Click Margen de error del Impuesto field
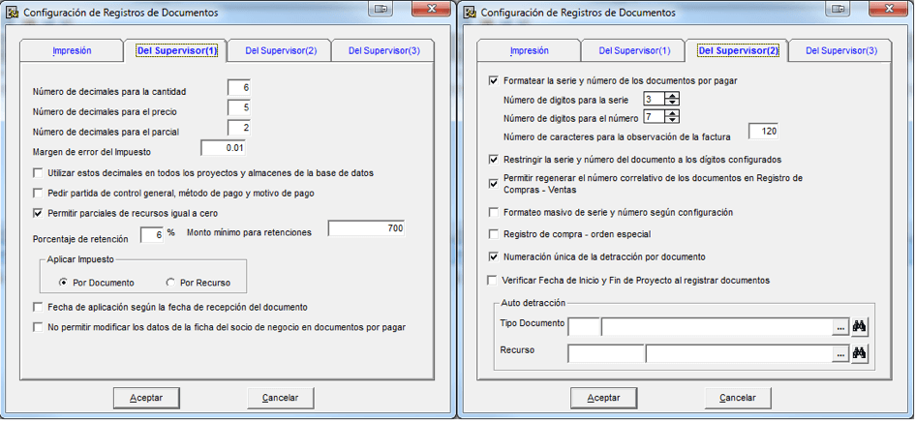The image size is (915, 421). [x=224, y=148]
